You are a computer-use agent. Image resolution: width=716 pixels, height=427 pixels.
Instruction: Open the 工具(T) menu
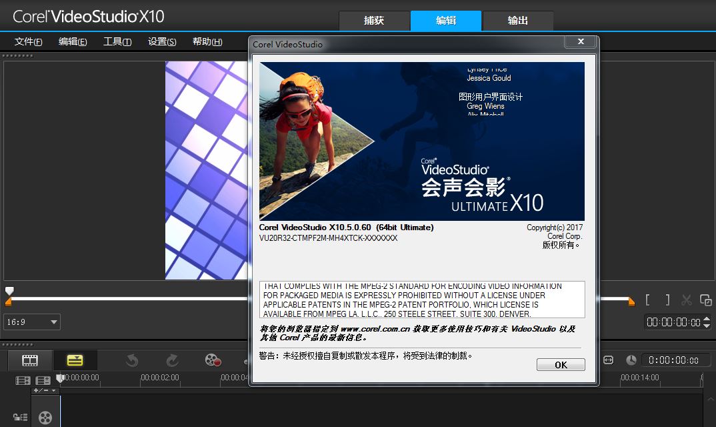tap(117, 41)
